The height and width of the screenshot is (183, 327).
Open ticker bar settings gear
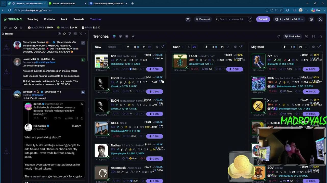21,27
